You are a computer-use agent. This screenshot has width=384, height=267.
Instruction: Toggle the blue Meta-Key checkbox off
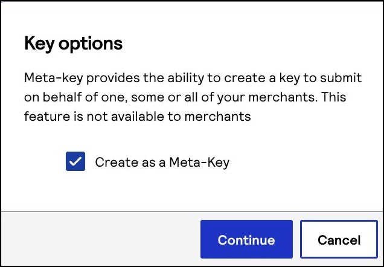(75, 162)
